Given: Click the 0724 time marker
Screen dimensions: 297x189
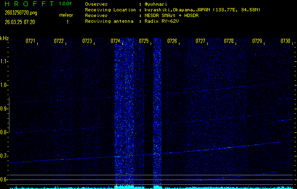Looking at the screenshot, I should [115, 41].
